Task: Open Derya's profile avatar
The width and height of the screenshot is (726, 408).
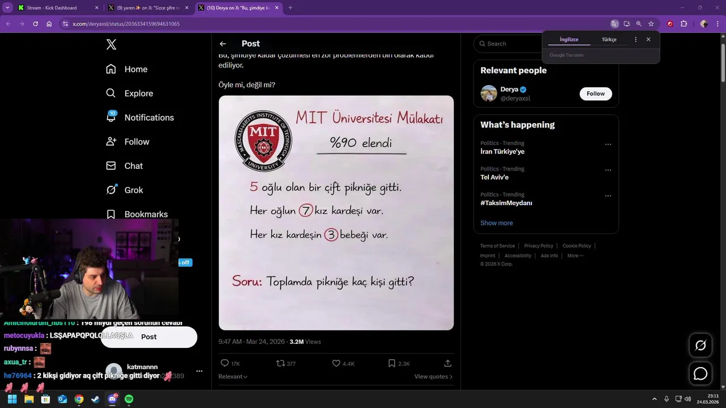Action: 489,93
